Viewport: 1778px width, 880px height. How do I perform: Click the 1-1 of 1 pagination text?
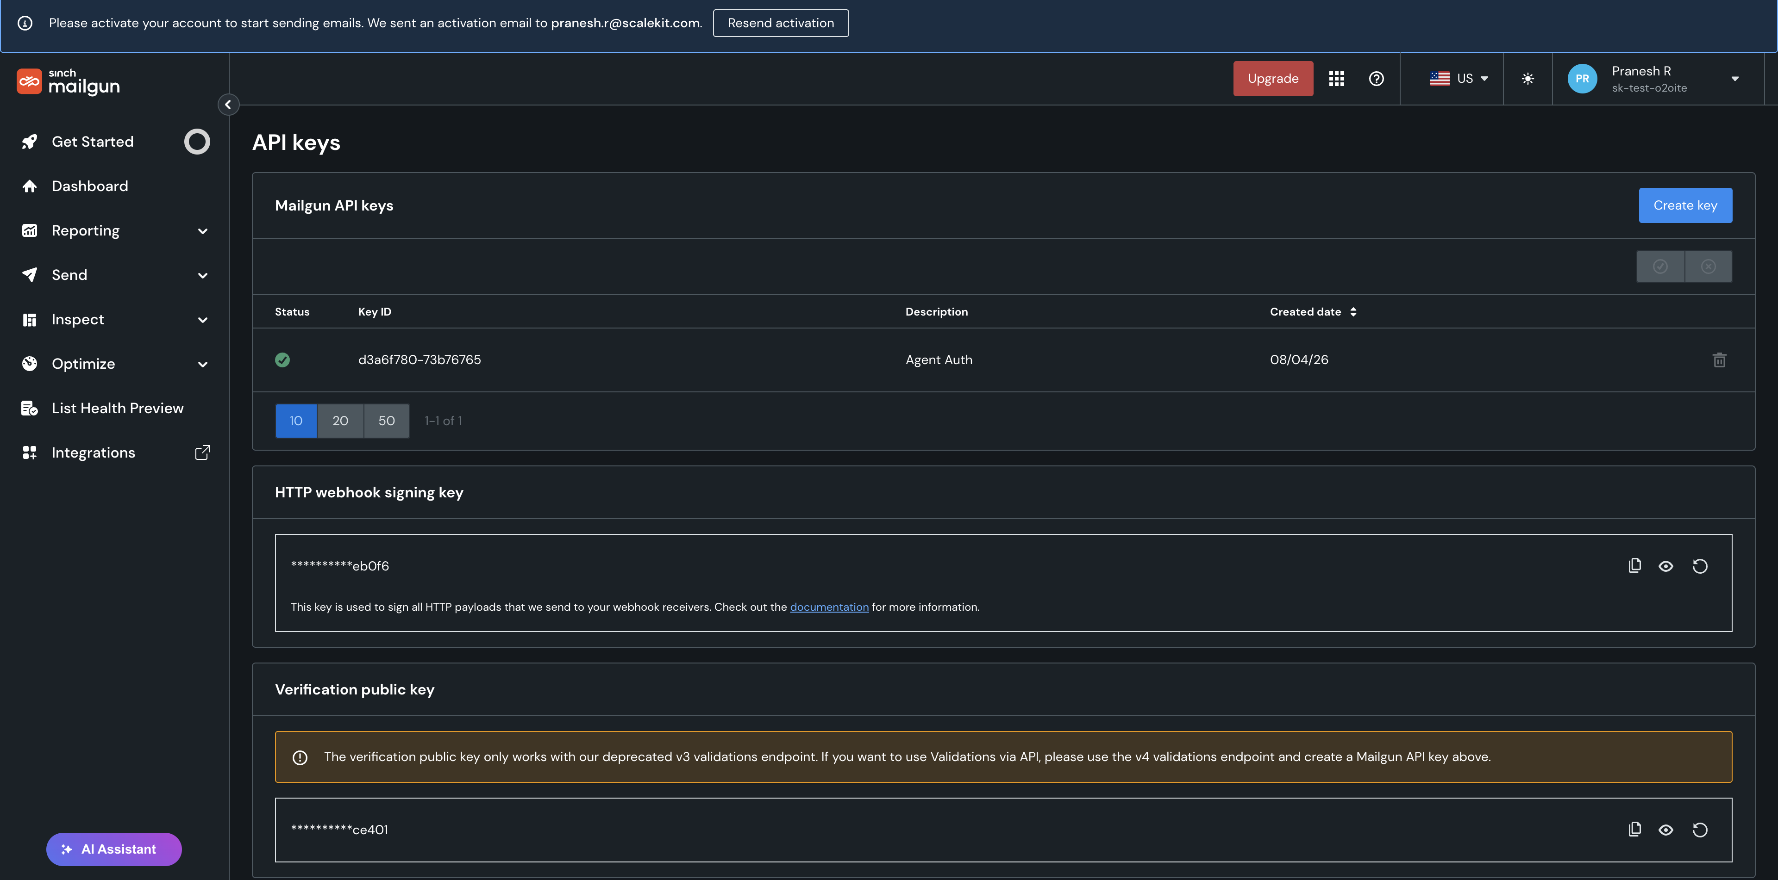point(443,421)
